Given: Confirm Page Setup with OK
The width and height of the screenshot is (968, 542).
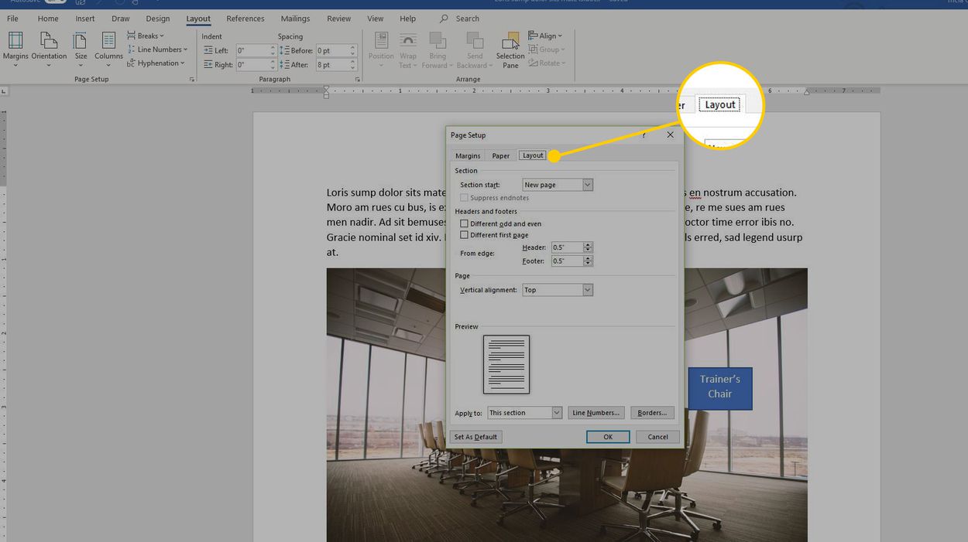Looking at the screenshot, I should (x=608, y=437).
